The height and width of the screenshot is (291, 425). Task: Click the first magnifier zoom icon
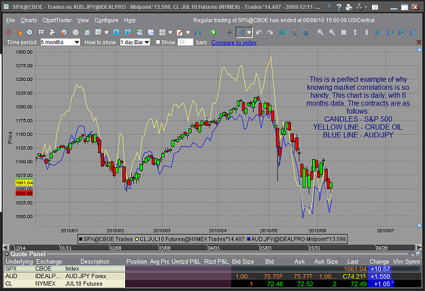(x=320, y=32)
